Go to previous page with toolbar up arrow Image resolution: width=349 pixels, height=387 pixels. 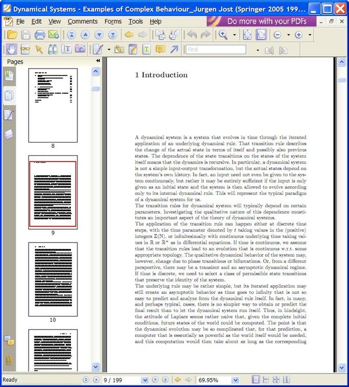pyautogui.click(x=86, y=35)
